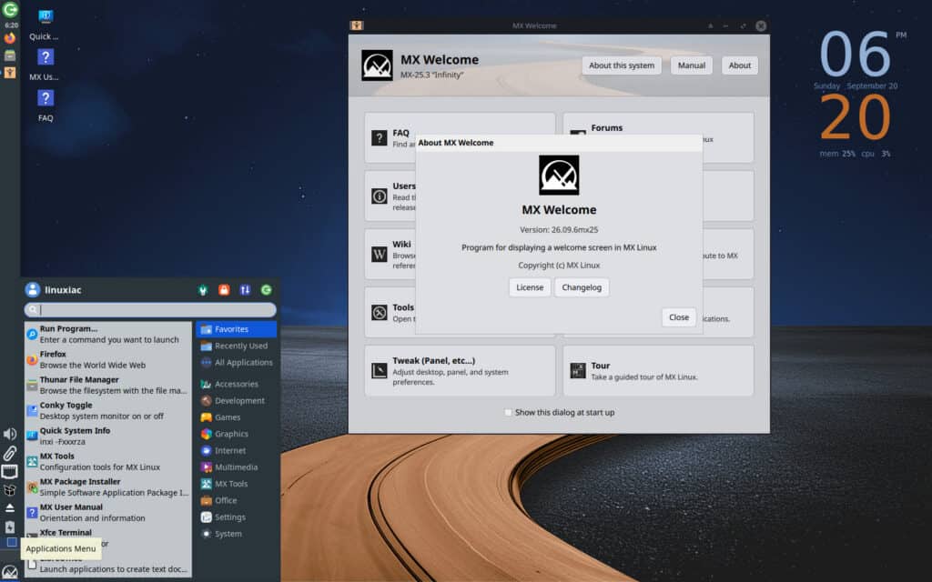932x582 pixels.
Task: Open Tweak (Panel, etc...) in MX Welcome
Action: click(x=460, y=371)
